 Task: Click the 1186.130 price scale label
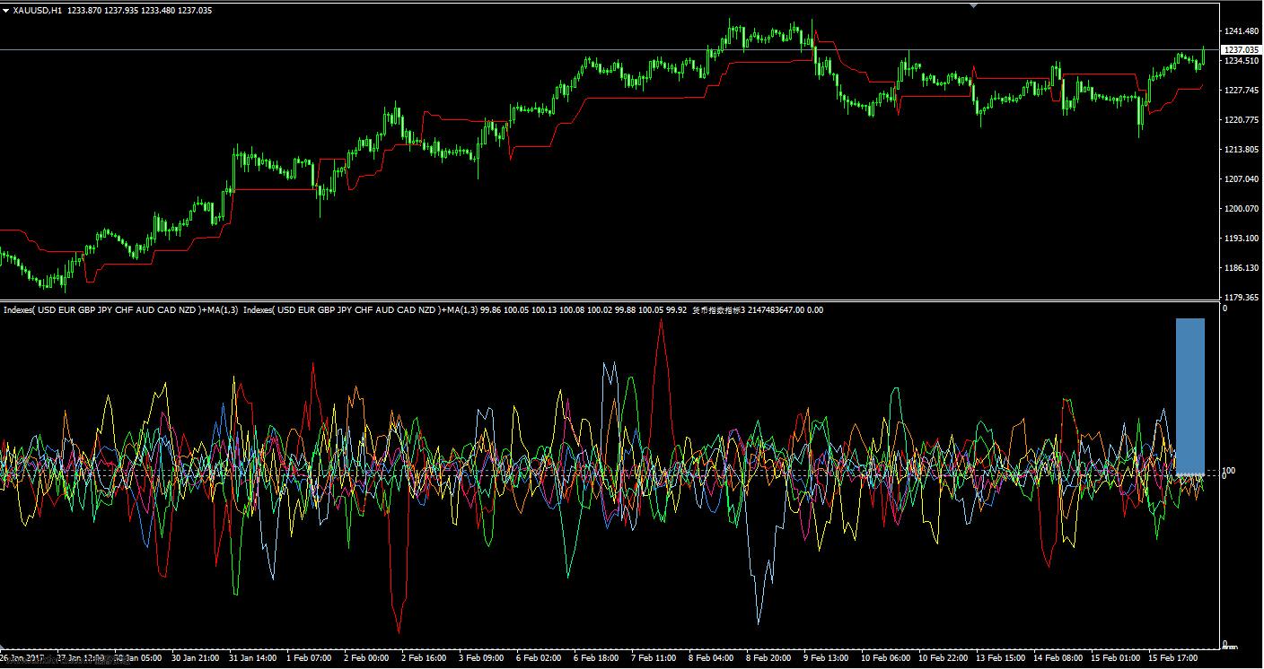(x=1241, y=268)
